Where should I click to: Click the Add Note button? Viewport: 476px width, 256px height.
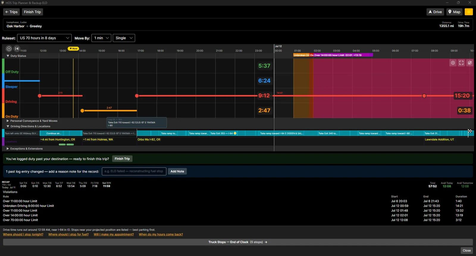tap(177, 171)
